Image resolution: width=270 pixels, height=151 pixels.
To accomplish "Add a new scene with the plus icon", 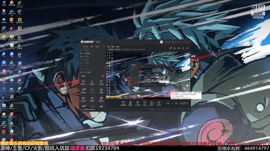I will [x=104, y=47].
